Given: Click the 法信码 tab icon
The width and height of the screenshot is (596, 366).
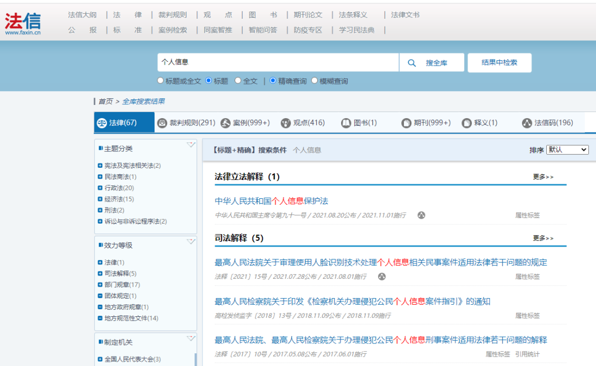Looking at the screenshot, I should [x=527, y=123].
